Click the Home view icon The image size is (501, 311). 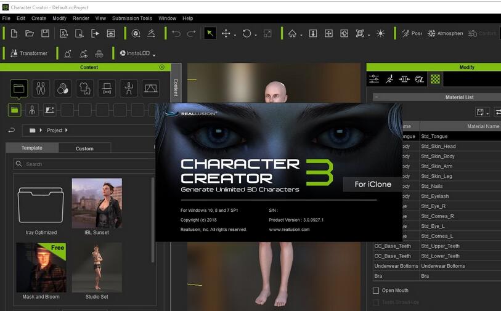292,33
